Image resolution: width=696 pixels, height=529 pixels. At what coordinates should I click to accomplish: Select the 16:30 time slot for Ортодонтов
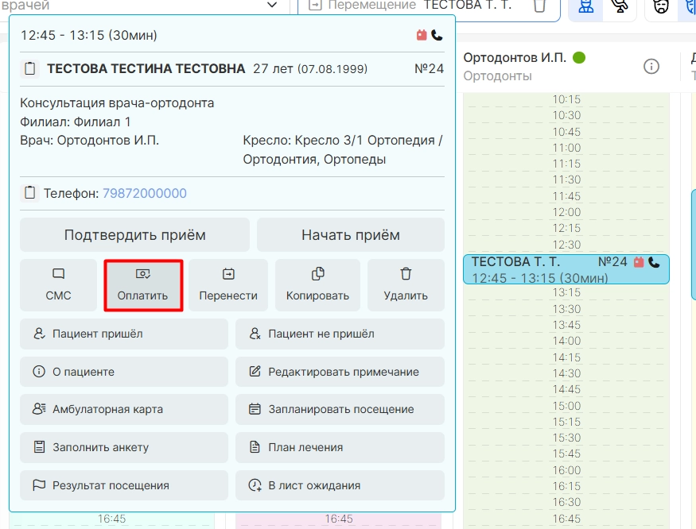566,502
